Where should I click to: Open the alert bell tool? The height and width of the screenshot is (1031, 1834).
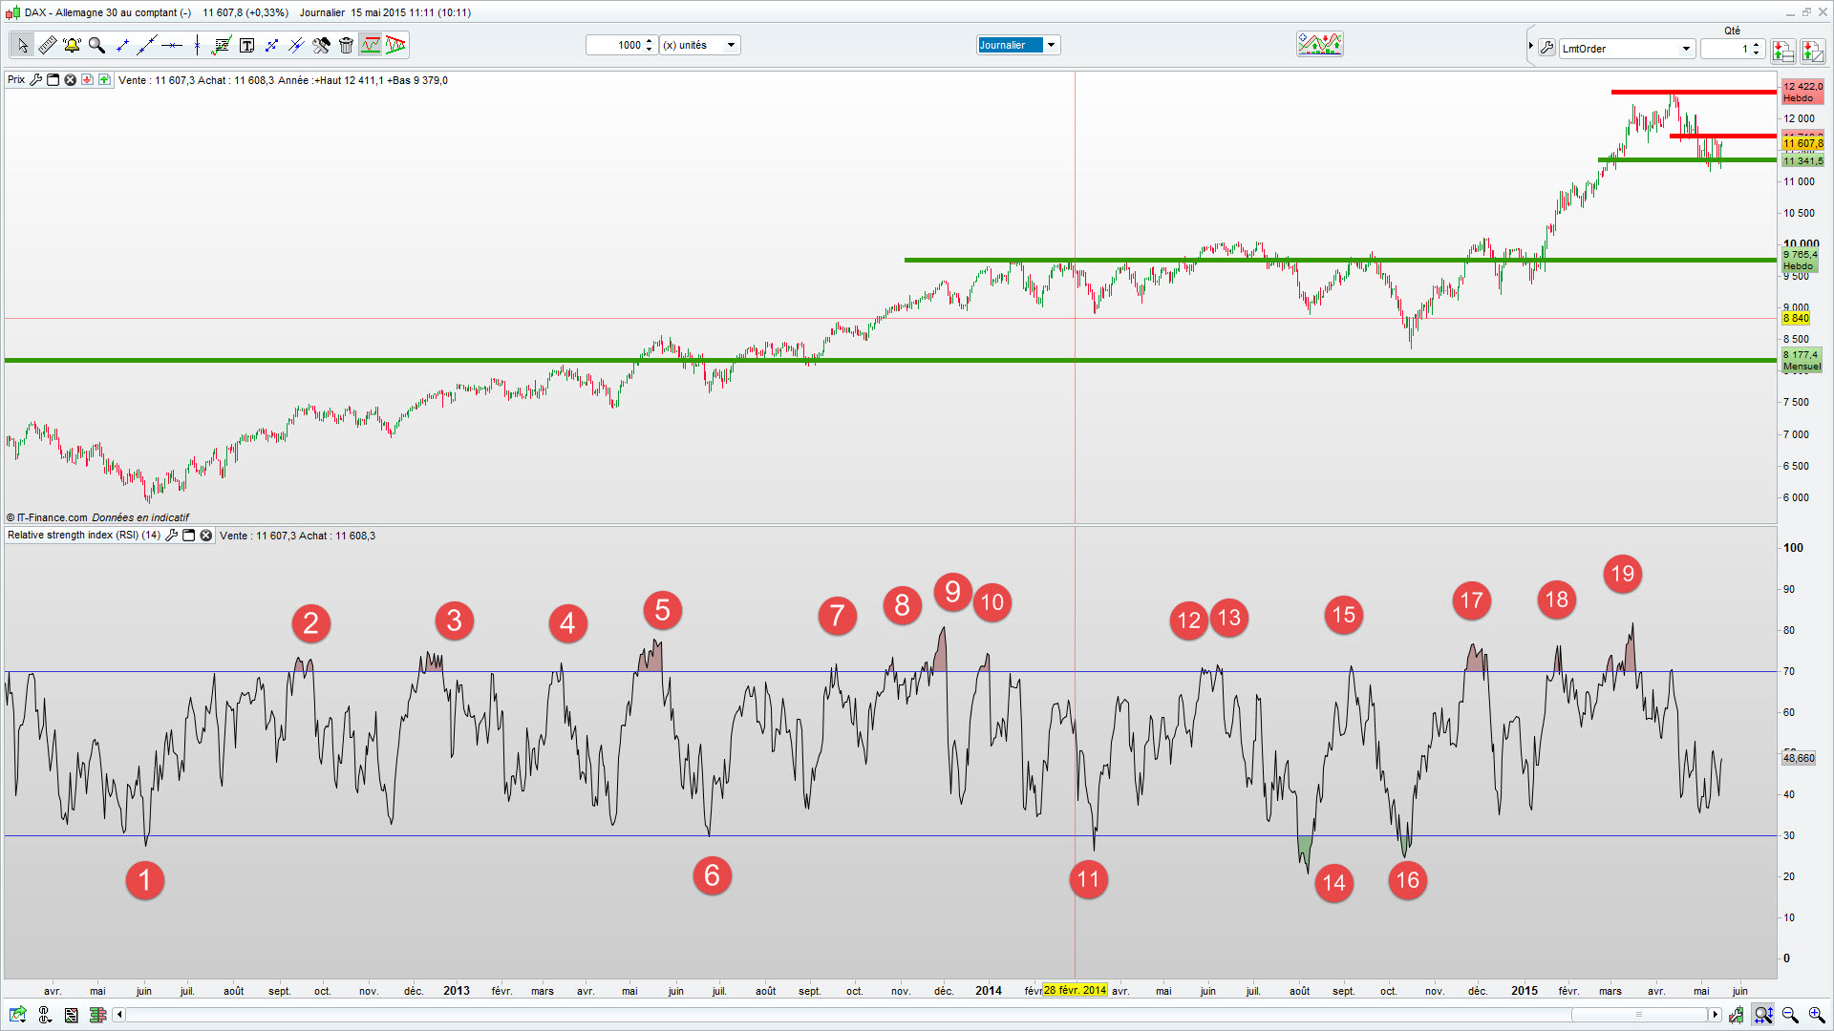click(72, 45)
